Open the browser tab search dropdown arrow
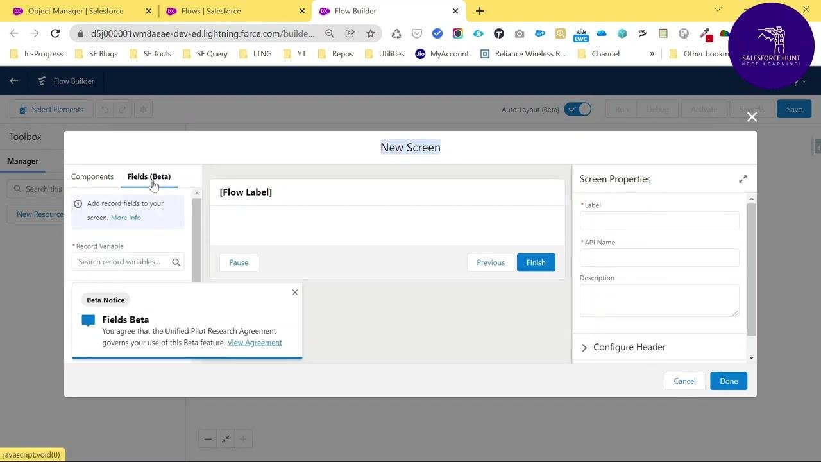The height and width of the screenshot is (462, 821). 718,10
